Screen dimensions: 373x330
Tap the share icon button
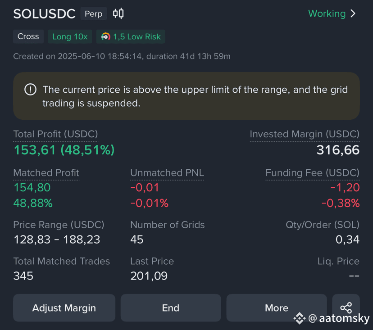(x=346, y=307)
